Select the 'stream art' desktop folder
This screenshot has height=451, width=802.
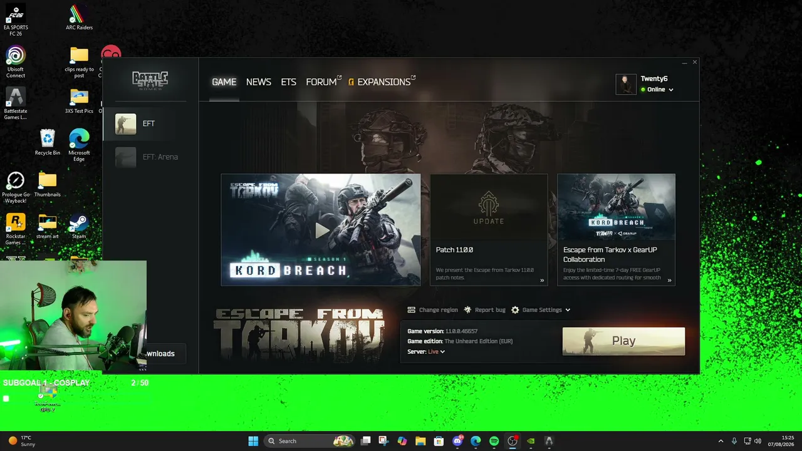pos(48,226)
